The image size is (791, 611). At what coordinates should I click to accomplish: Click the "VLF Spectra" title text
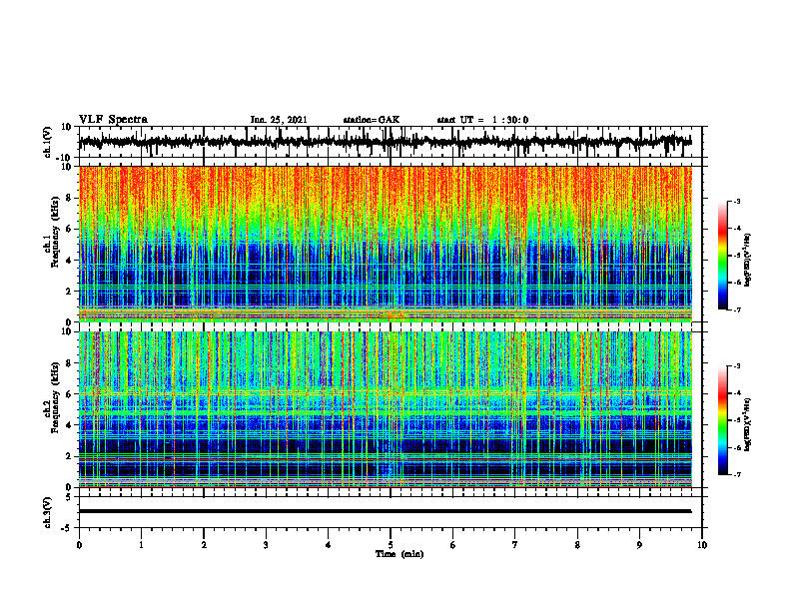coord(113,120)
